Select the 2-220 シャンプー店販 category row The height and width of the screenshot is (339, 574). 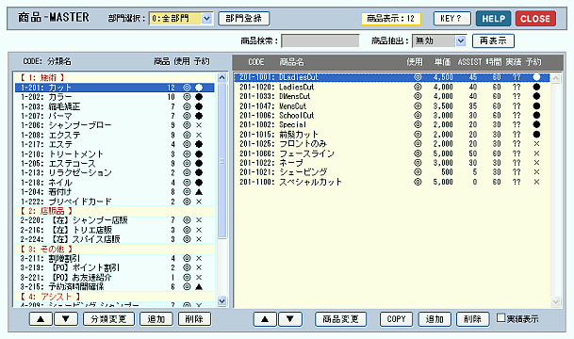115,220
